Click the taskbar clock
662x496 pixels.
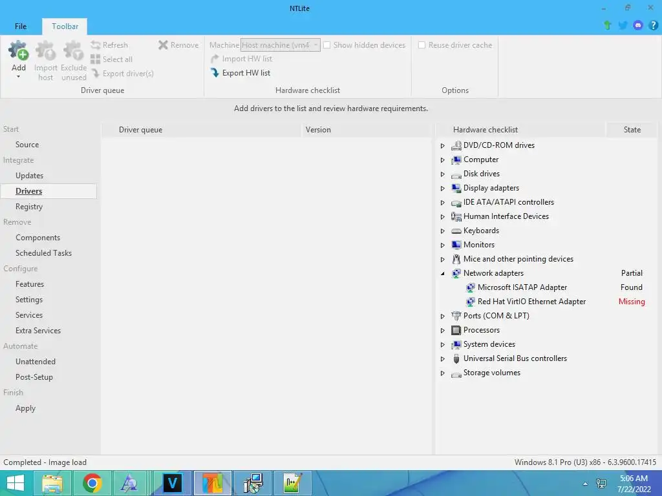click(x=634, y=484)
